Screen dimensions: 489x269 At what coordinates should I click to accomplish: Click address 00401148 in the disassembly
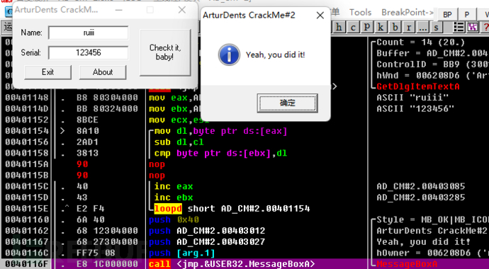tap(27, 98)
